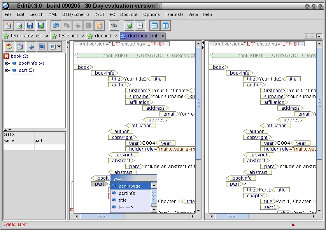Image resolution: width=326 pixels, height=230 pixels.
Task: Click the Format document icon
Action: pos(140,26)
